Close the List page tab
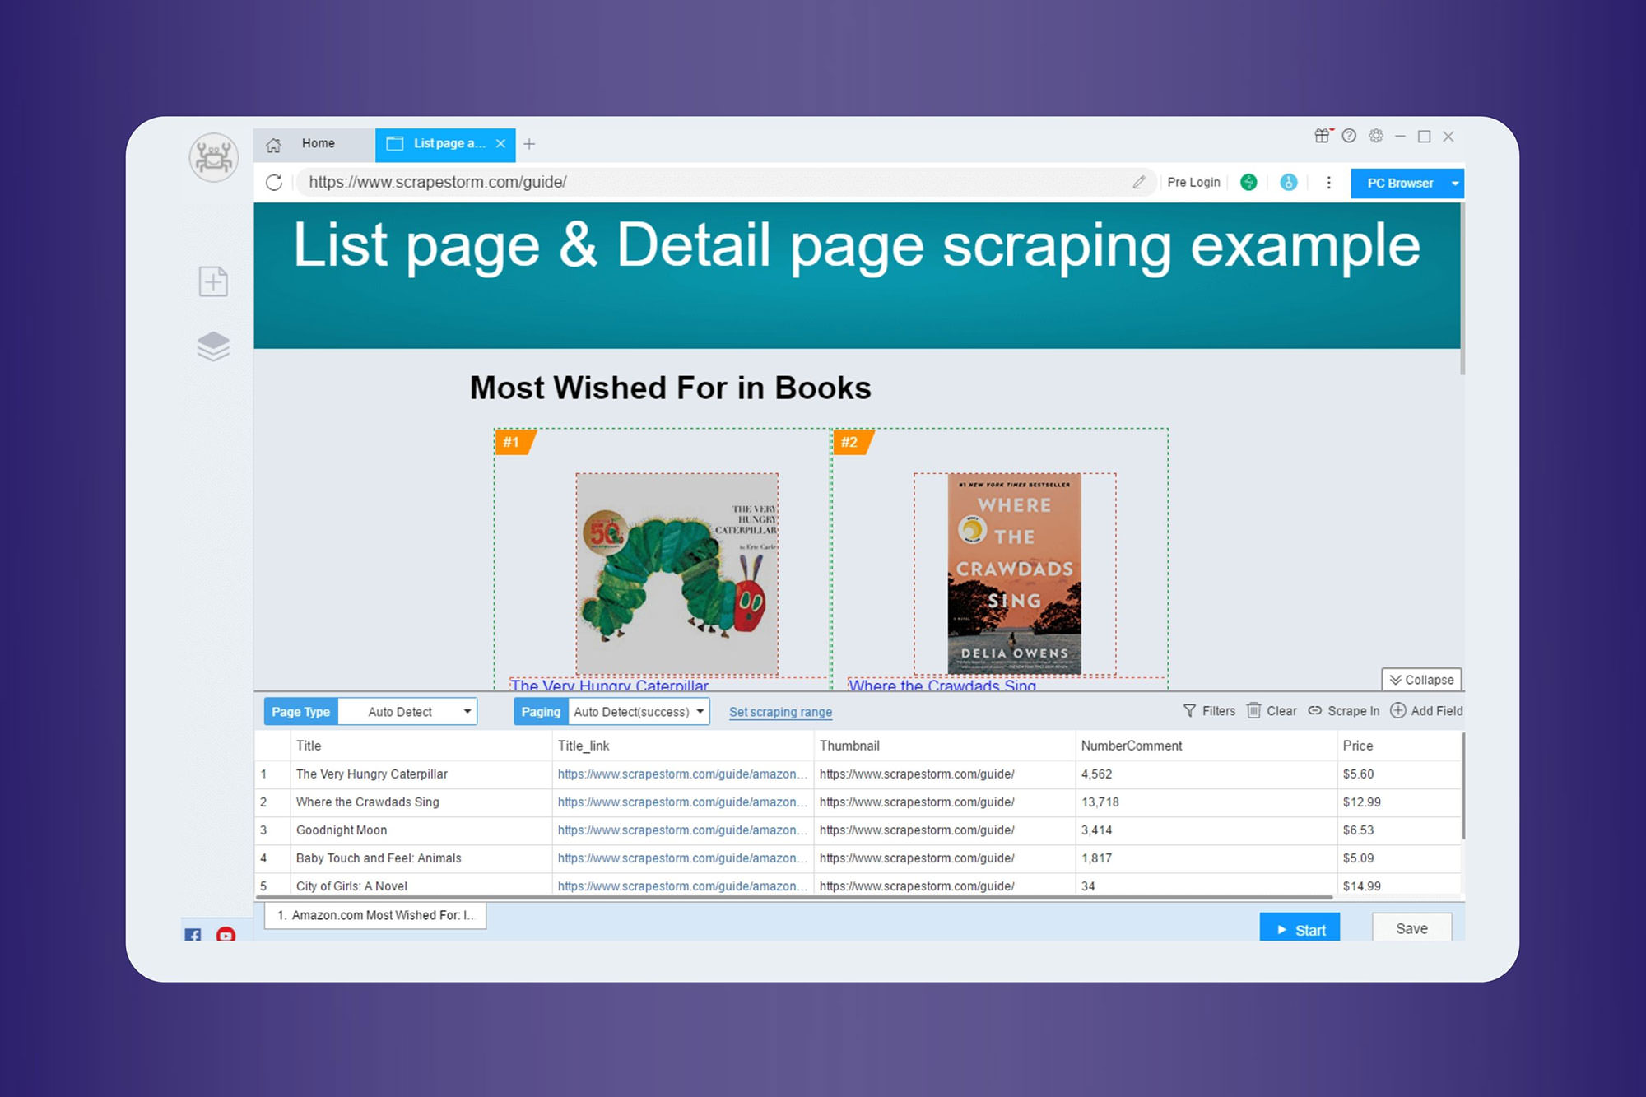 tap(500, 143)
